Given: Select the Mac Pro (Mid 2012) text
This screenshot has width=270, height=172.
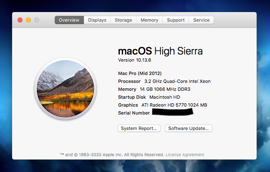Looking at the screenshot, I should tap(140, 73).
